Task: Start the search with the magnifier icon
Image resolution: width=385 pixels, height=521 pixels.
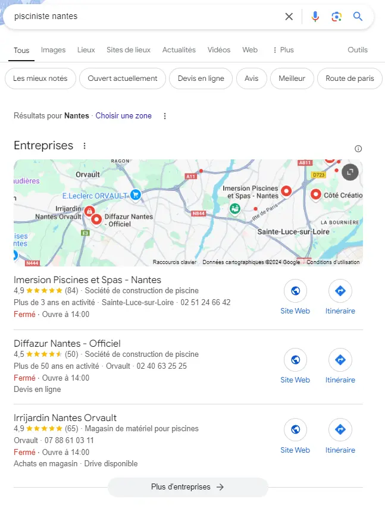Action: coord(358,17)
